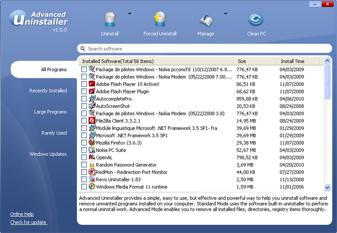Click the Mozilla Firefox program icon
This screenshot has height=233, width=337.
[92, 143]
